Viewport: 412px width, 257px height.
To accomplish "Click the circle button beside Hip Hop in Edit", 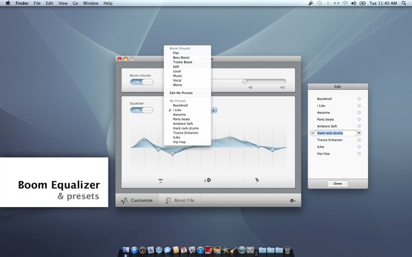I will (x=359, y=154).
